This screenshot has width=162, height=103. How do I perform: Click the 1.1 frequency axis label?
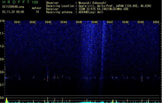click(x=2, y=33)
